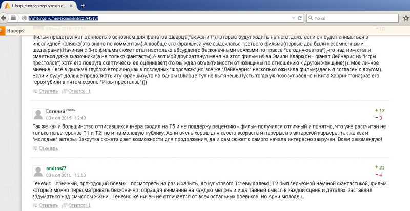This screenshot has height=211, width=410.
Task: Downvote Евгений's comment with minus 3
Action: click(379, 118)
